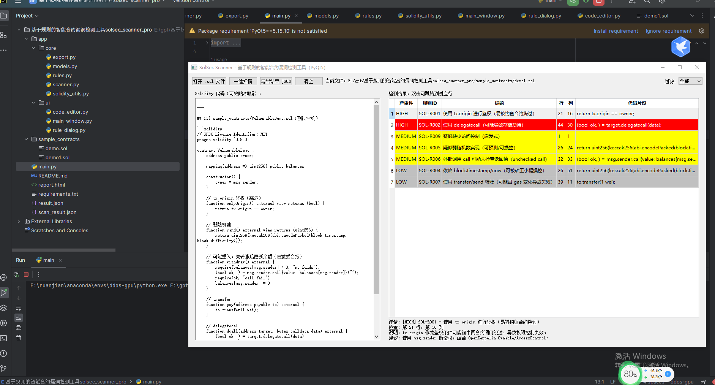Screen dimensions: 715x385
Task: Click the Solidity code vertical scrollbar
Action: 376,199
